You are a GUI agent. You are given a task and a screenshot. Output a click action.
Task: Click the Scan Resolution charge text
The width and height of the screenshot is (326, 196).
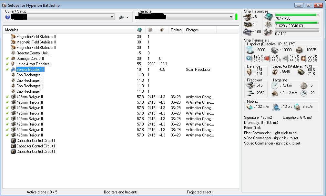[199, 70]
